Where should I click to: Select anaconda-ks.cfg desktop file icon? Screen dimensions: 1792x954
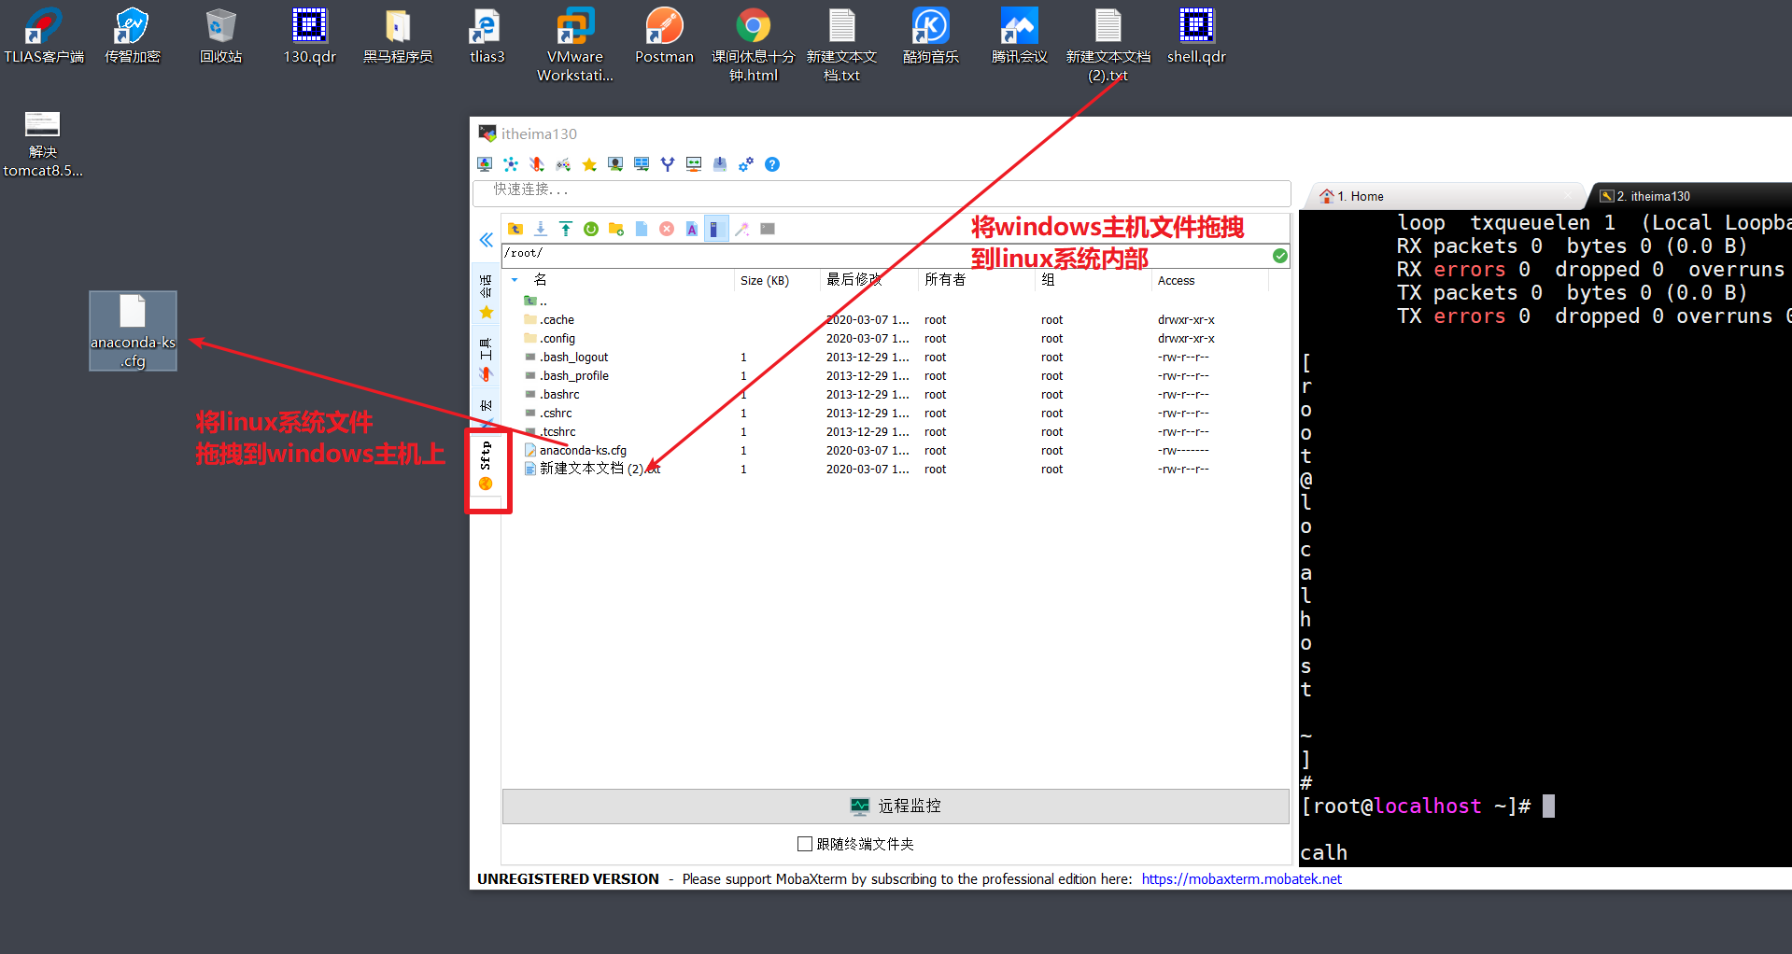(x=133, y=330)
